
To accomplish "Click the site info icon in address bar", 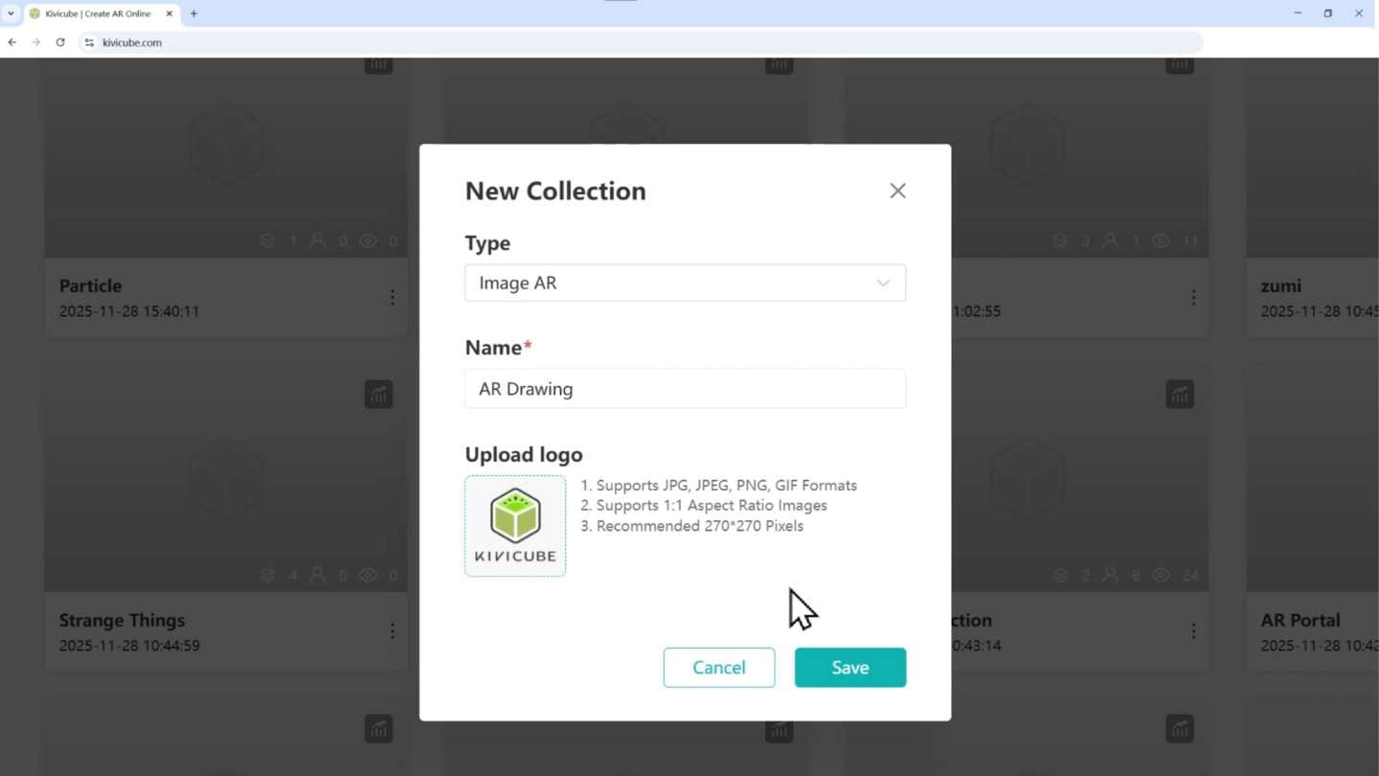I will pyautogui.click(x=89, y=42).
